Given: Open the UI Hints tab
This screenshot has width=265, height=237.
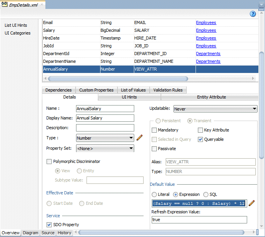Looking at the screenshot, I should [129, 97].
